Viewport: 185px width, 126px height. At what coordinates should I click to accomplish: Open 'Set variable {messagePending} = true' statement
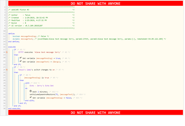pos(42,58)
